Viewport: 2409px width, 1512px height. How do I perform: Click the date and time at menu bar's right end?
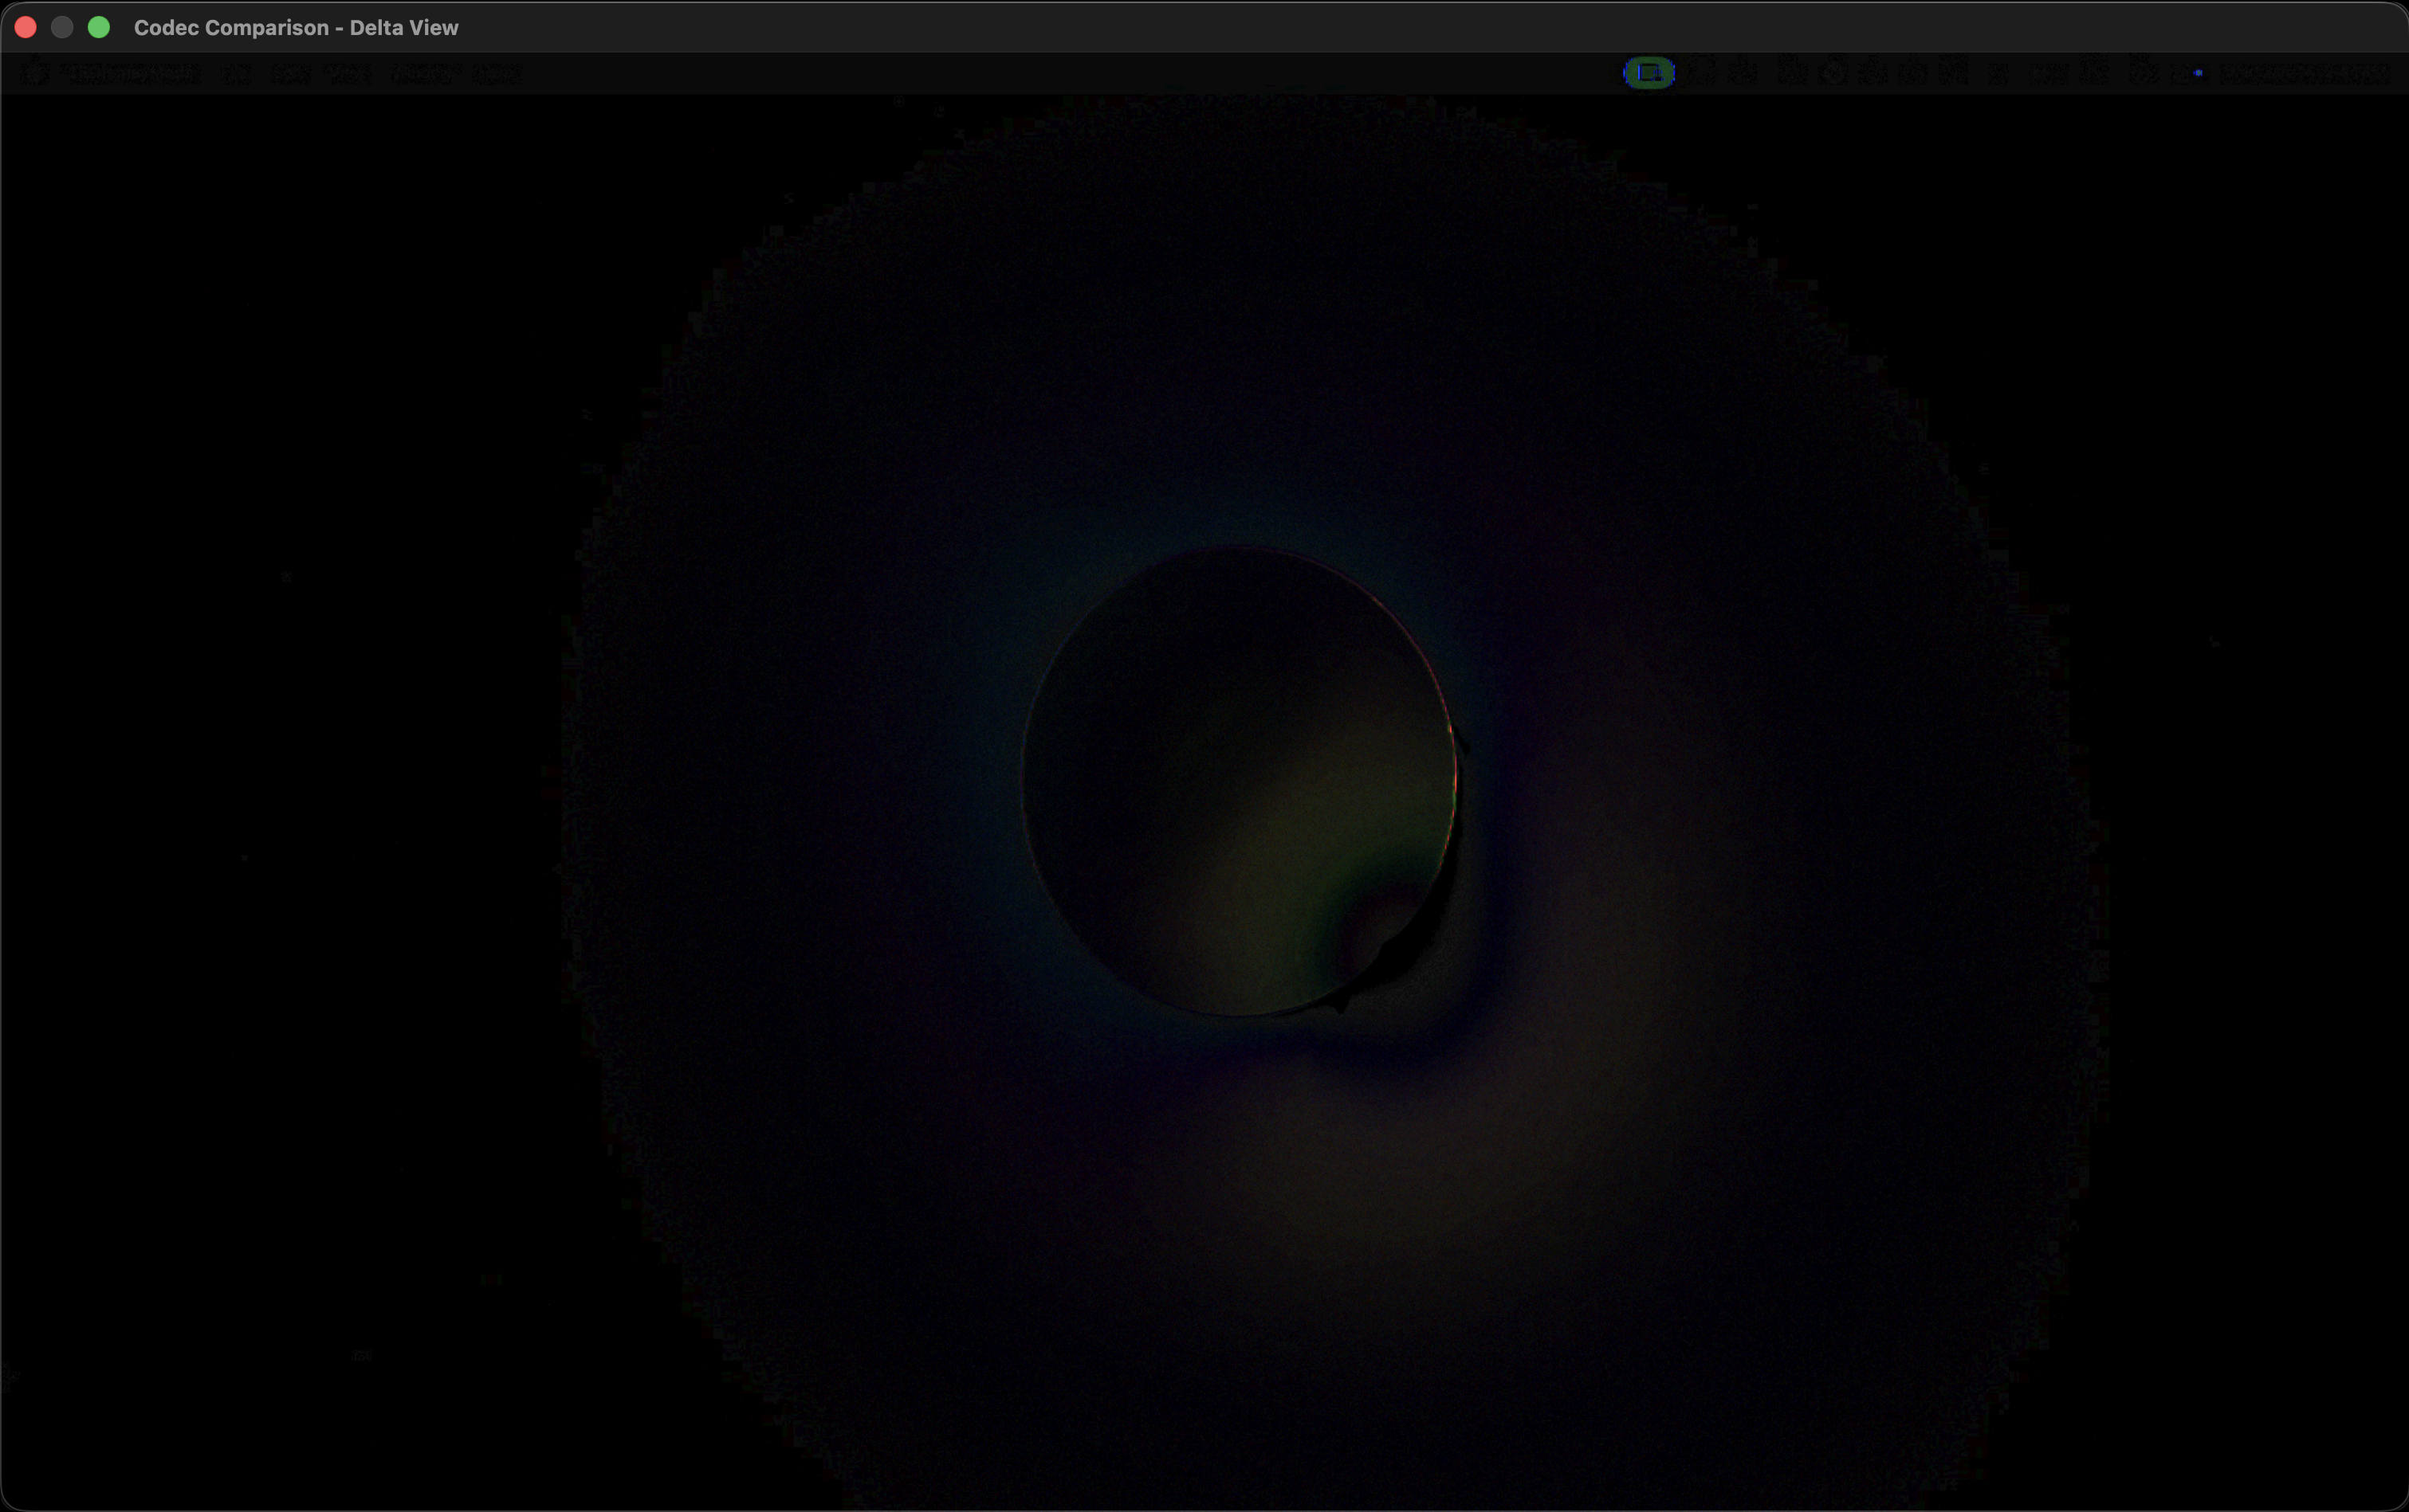click(x=2304, y=73)
